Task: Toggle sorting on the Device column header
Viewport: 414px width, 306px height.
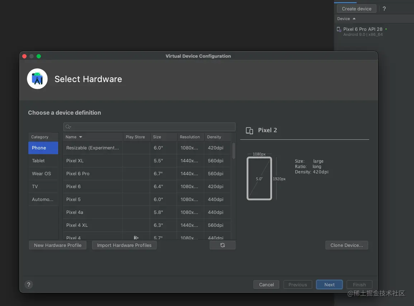Action: (x=346, y=19)
